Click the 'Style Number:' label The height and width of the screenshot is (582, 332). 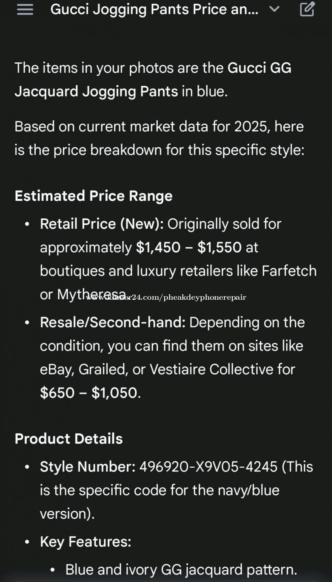[88, 466]
